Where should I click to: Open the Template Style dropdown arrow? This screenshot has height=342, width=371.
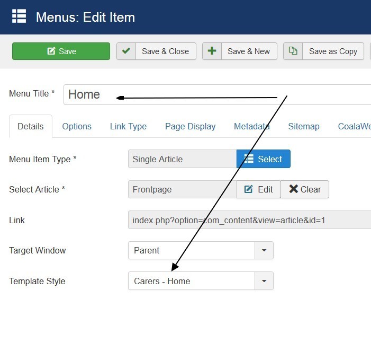264,281
